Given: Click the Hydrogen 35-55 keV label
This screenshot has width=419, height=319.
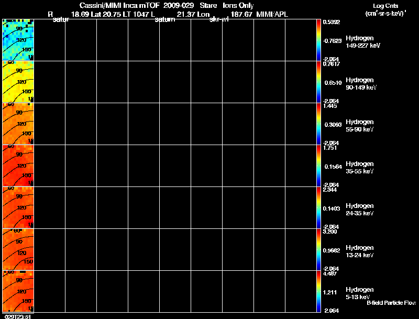Looking at the screenshot, I should click(x=360, y=168).
